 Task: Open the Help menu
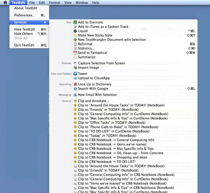pyautogui.click(x=96, y=3)
